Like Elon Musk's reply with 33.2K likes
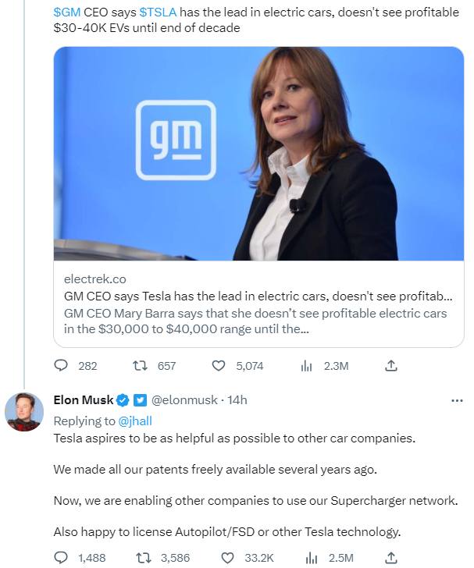474x568 pixels. (228, 557)
